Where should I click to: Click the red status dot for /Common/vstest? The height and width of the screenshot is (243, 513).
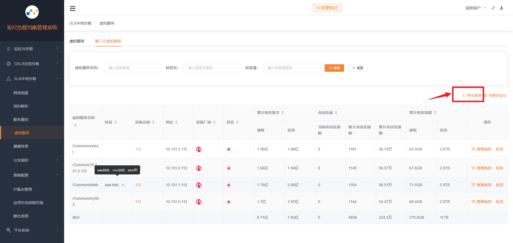click(x=229, y=149)
